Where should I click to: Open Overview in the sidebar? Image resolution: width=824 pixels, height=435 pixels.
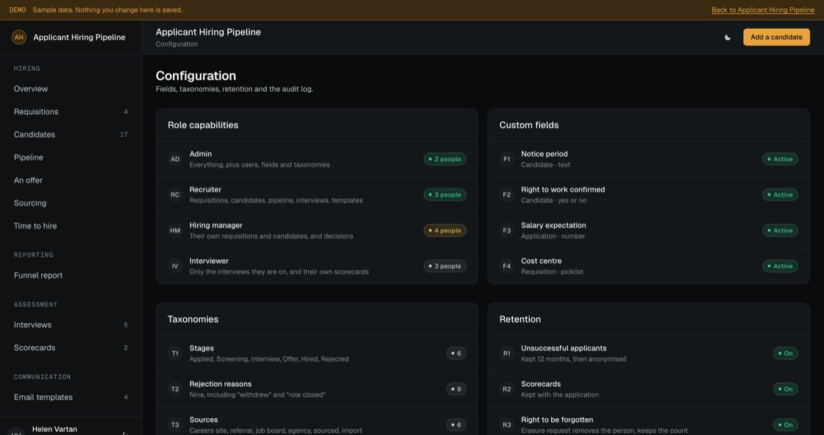(71, 89)
